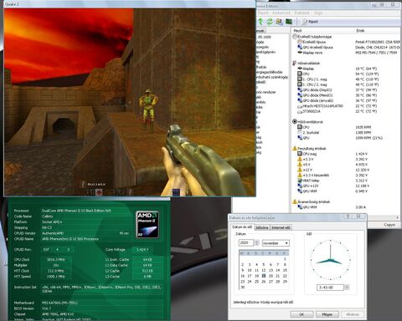Screen dimensions: 402x321
Task: Open the Súgó menu in Everest
Action: pos(318,13)
